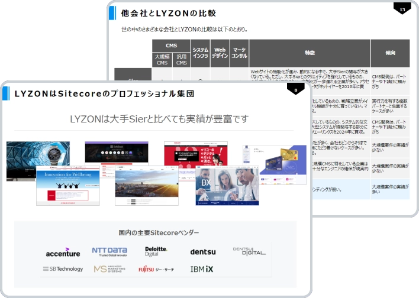
Task: Open the wristwatch website thumbnail
Action: [x=38, y=154]
